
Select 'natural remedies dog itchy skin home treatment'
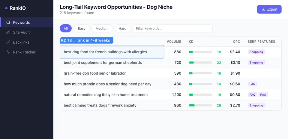(x=106, y=95)
